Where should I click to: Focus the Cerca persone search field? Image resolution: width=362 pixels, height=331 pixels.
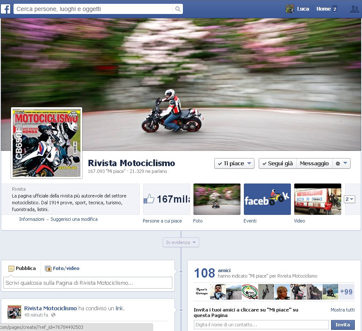tap(94, 9)
